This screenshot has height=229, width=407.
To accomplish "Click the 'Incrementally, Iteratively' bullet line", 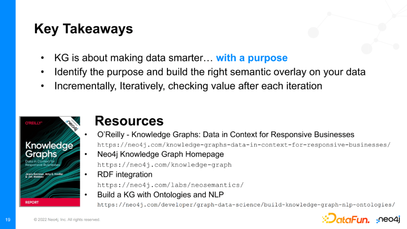I will pyautogui.click(x=188, y=86).
